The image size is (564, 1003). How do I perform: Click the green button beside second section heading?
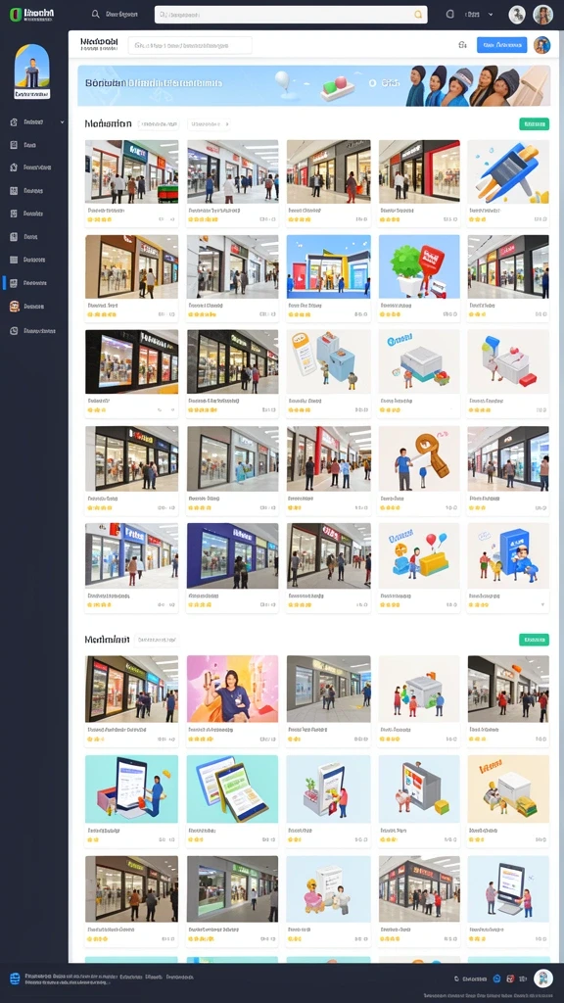pyautogui.click(x=534, y=640)
